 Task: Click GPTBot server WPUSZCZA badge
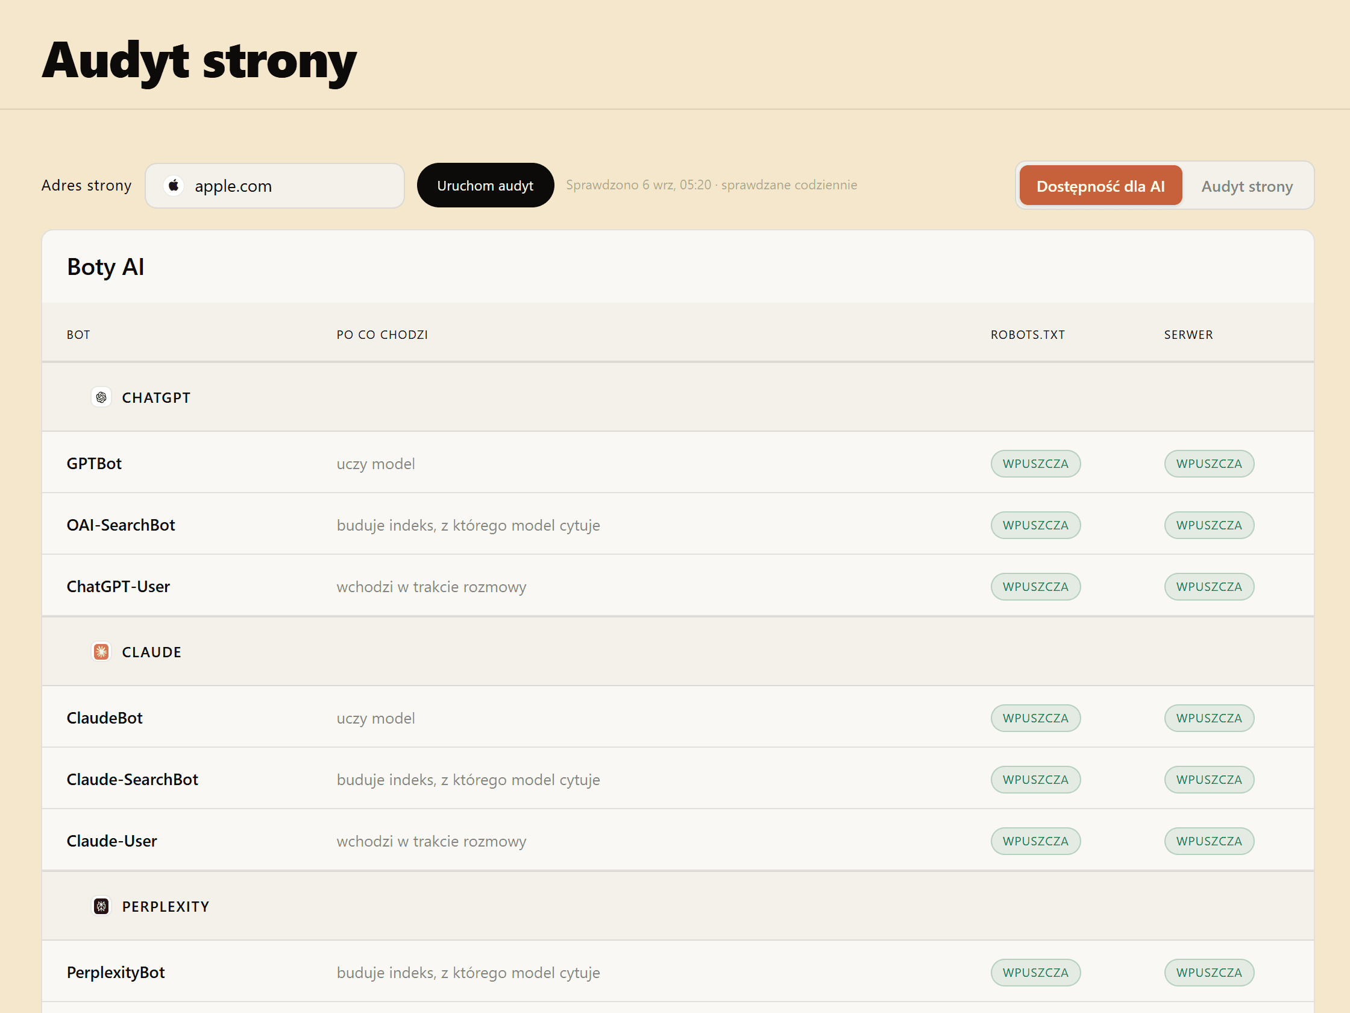[1209, 464]
